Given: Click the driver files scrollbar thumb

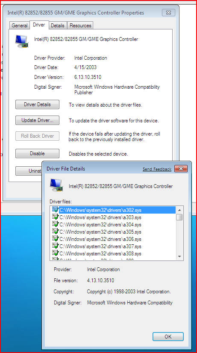Looking at the screenshot, I should pyautogui.click(x=179, y=217).
